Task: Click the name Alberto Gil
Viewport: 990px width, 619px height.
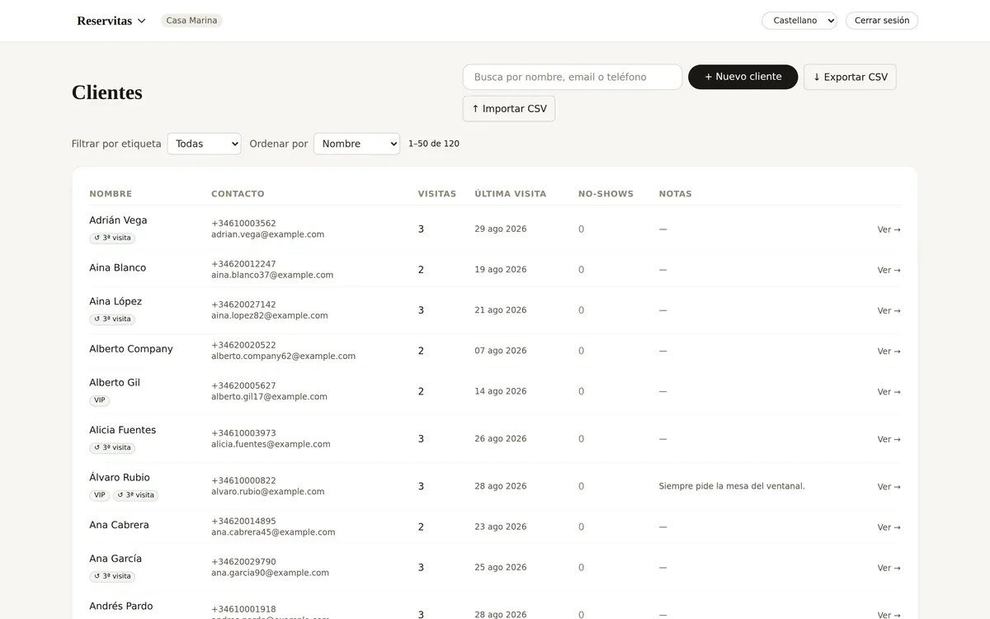Action: coord(115,383)
